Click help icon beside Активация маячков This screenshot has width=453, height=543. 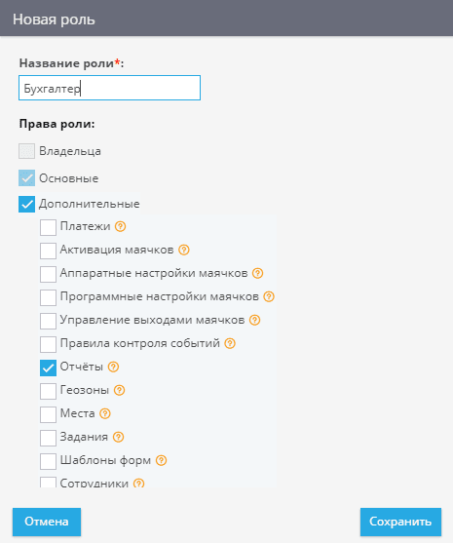184,250
